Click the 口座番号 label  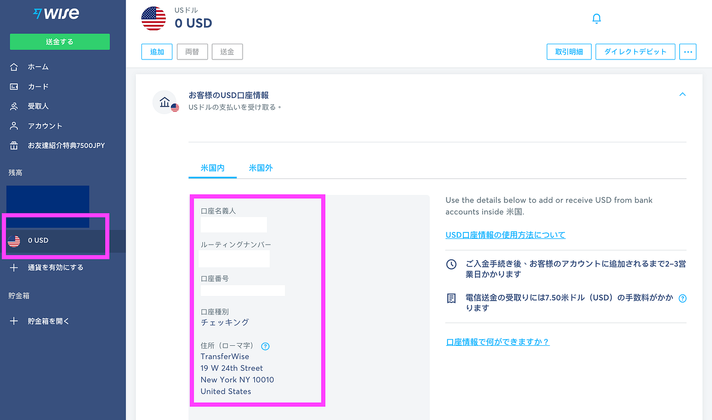click(215, 279)
